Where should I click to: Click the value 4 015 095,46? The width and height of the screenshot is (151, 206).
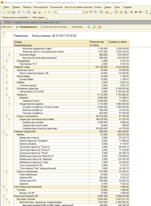[122, 67]
